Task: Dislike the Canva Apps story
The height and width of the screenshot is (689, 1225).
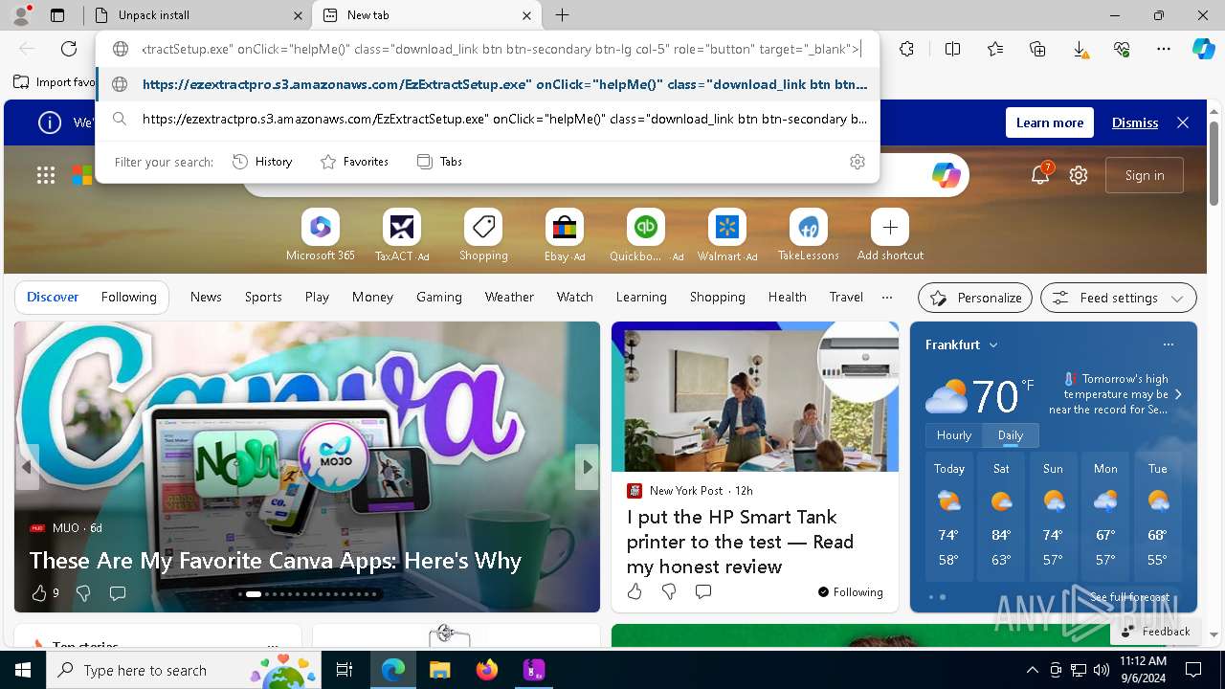Action: click(83, 593)
